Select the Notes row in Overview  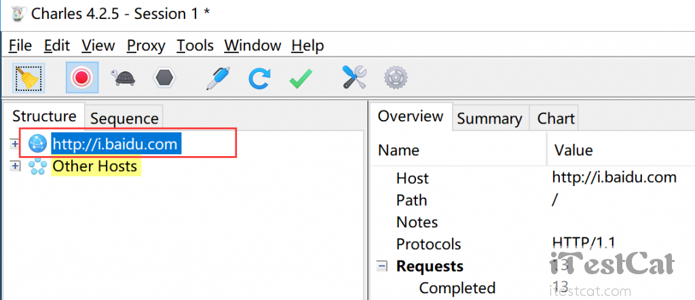(x=533, y=221)
